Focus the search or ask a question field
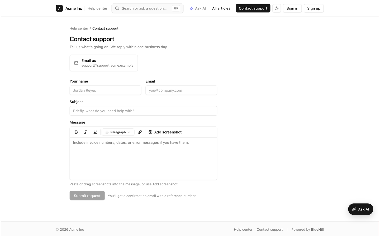This screenshot has height=237, width=380. pyautogui.click(x=148, y=8)
